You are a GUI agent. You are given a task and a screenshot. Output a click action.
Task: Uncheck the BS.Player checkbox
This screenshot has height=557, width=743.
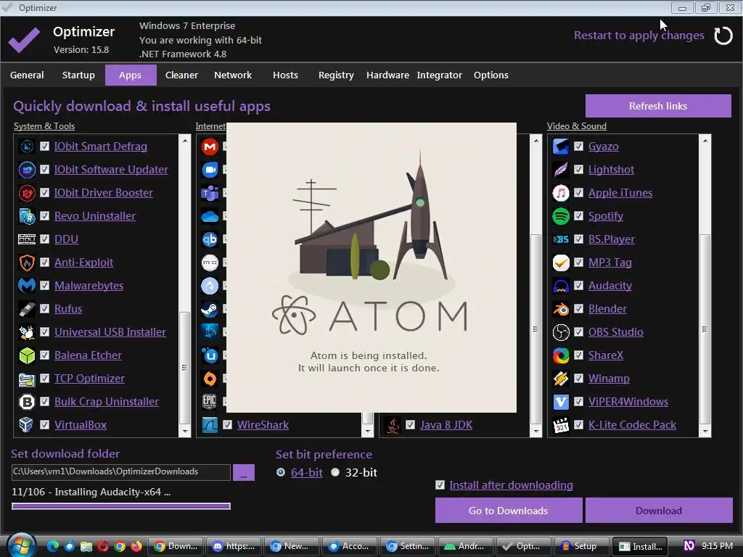tap(578, 239)
